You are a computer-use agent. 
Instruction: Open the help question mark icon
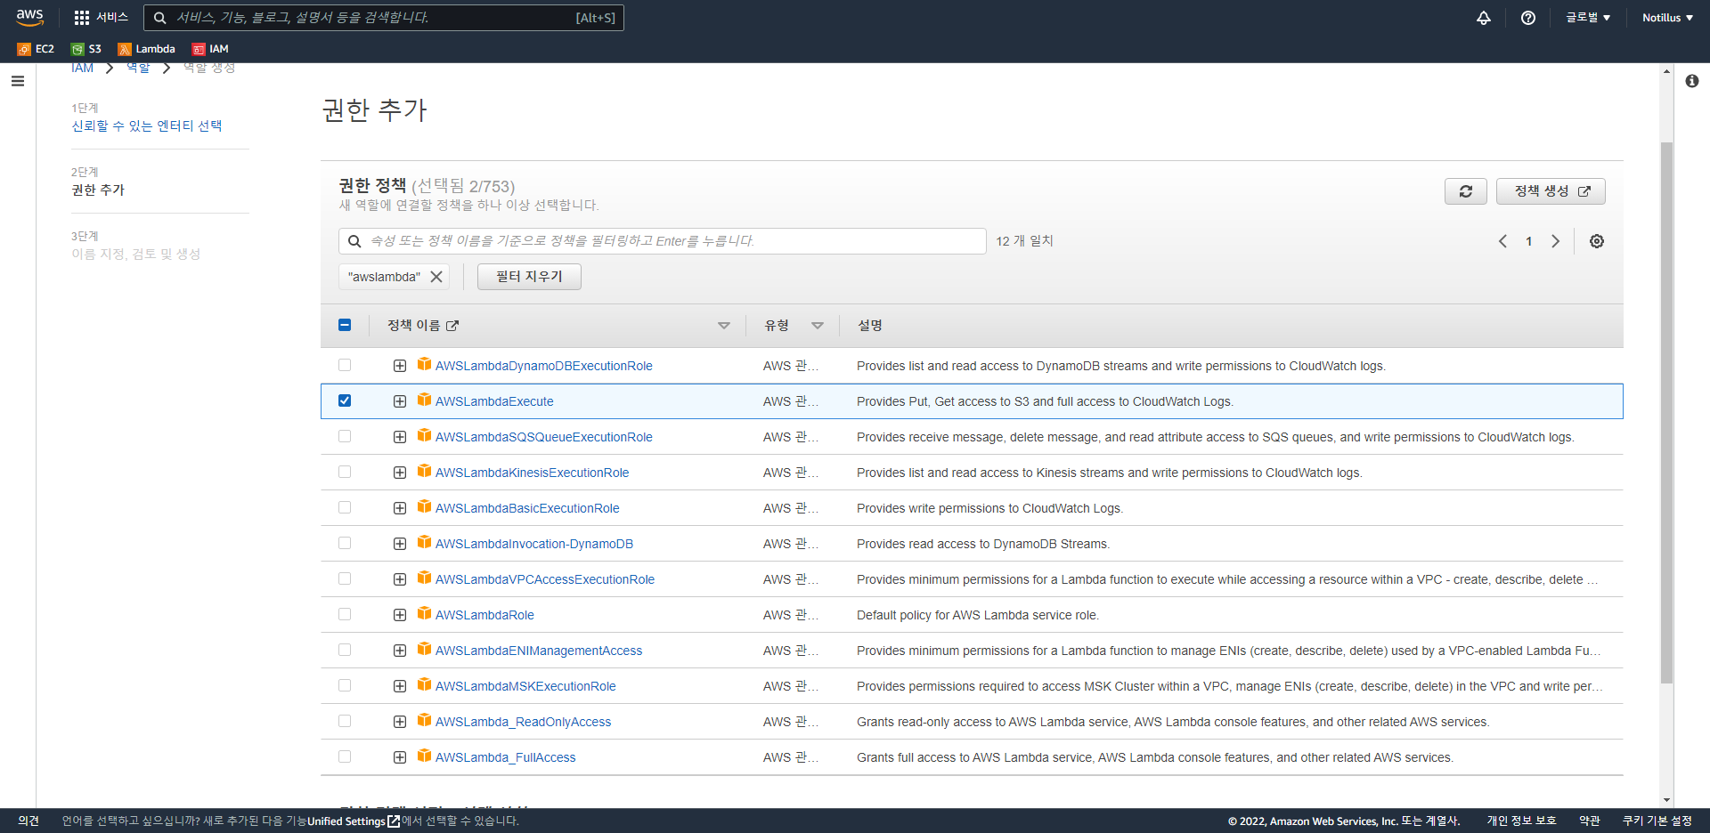pos(1528,18)
